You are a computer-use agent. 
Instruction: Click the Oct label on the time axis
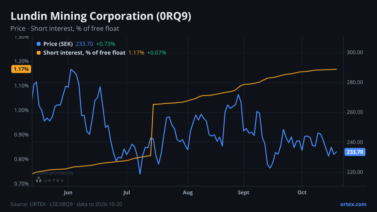pyautogui.click(x=302, y=192)
